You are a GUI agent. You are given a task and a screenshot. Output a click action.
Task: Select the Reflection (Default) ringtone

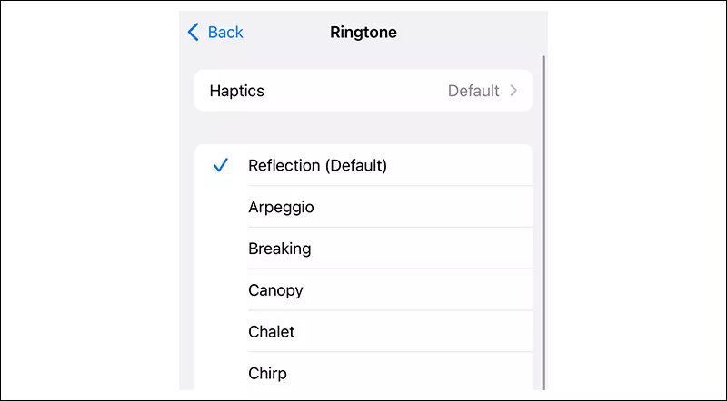317,165
